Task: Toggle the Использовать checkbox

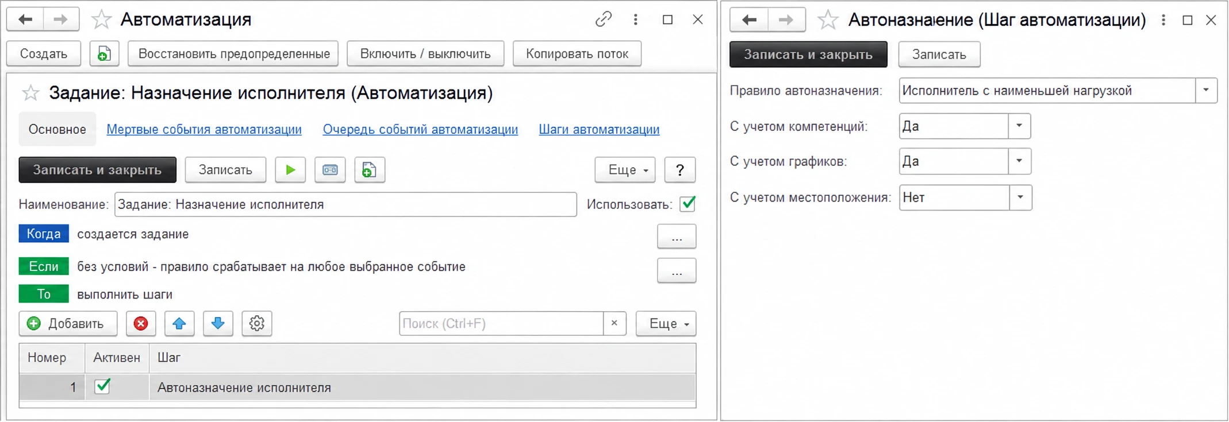Action: tap(688, 204)
